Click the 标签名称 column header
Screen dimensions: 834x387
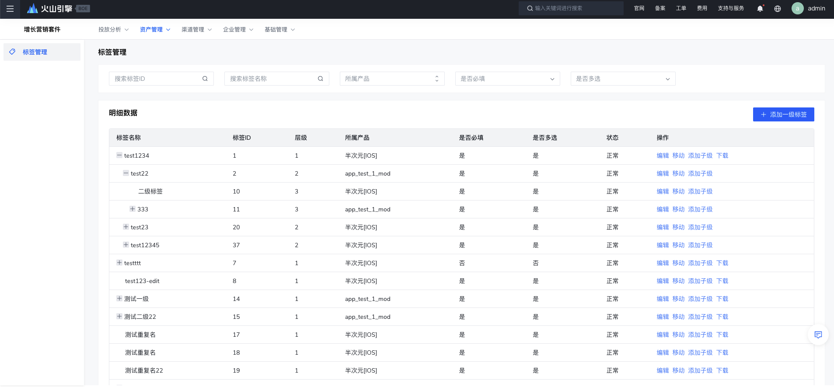129,138
